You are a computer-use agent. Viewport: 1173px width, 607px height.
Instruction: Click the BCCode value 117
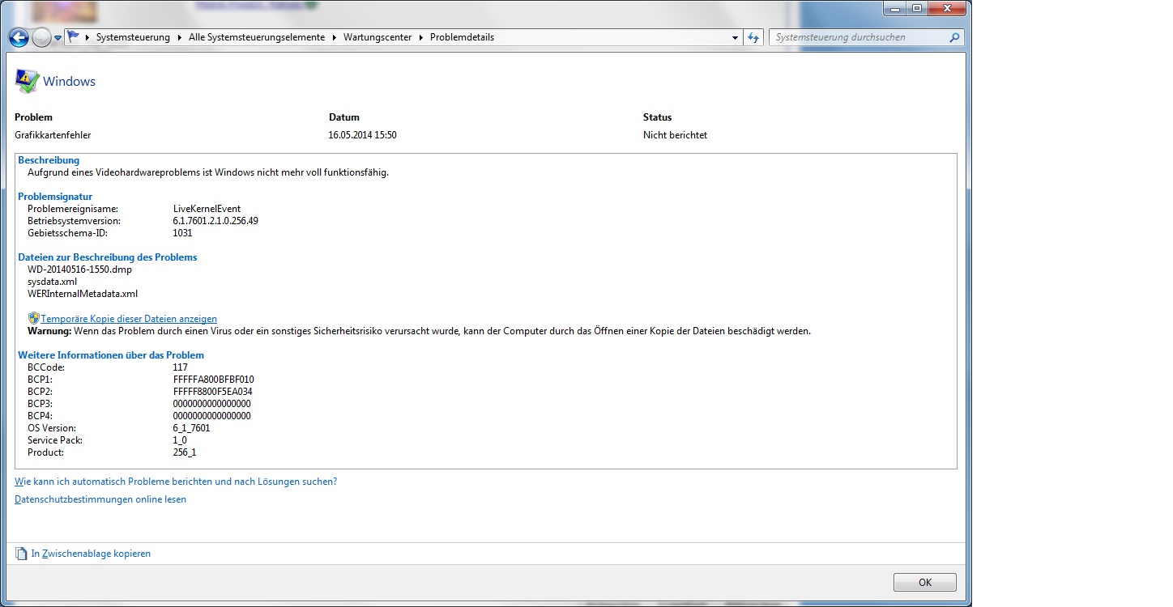[180, 367]
